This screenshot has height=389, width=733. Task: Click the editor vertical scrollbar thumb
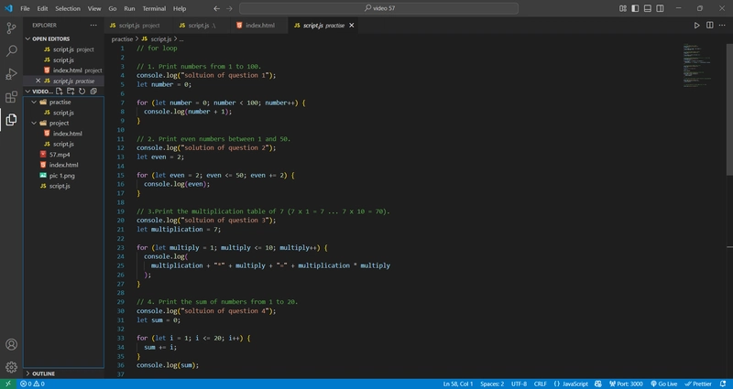coord(729,110)
